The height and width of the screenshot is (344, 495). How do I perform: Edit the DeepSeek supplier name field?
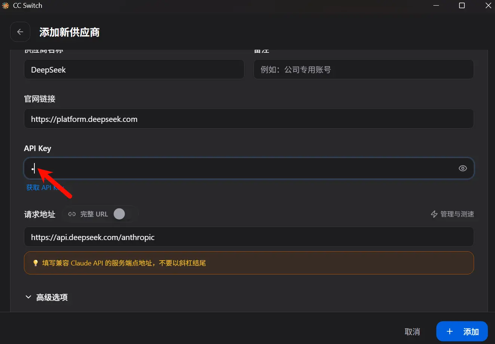point(134,70)
